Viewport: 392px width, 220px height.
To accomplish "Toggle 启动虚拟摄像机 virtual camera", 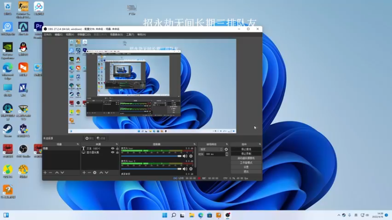I will (x=246, y=158).
